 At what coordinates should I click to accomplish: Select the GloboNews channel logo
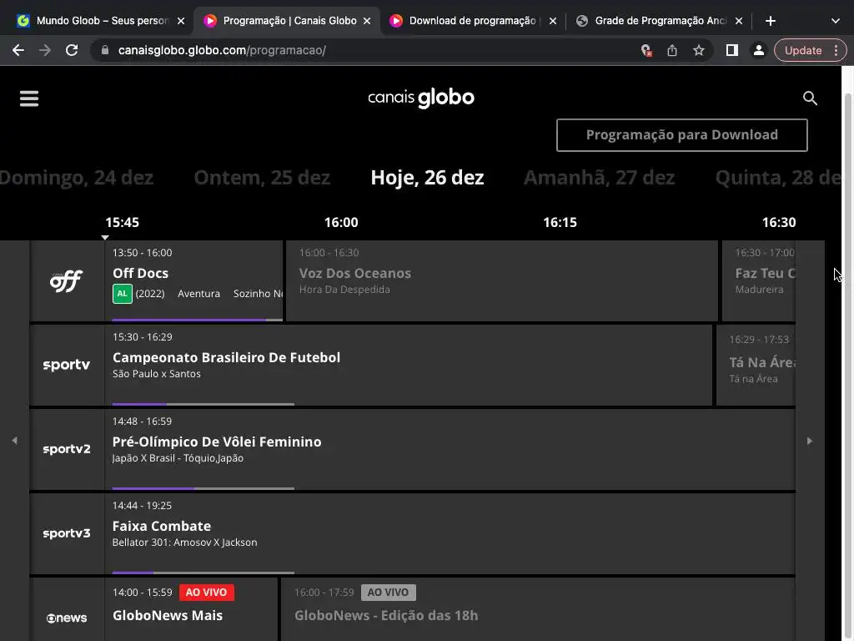click(67, 618)
